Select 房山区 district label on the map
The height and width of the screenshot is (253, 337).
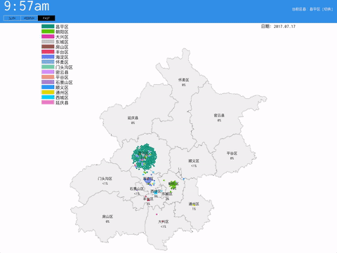[x=107, y=217]
